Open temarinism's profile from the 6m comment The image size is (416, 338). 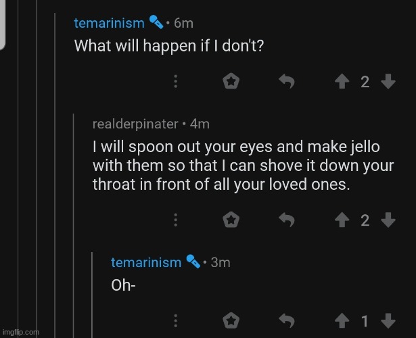point(109,23)
